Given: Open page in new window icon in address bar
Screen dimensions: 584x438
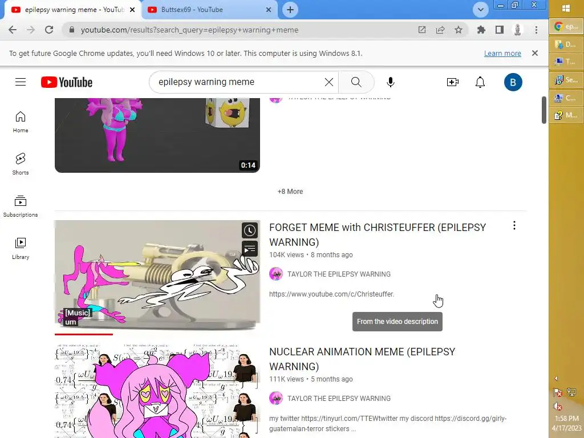Looking at the screenshot, I should tap(421, 30).
